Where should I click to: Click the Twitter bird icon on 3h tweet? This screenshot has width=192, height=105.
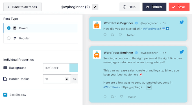pyautogui.click(x=182, y=22)
